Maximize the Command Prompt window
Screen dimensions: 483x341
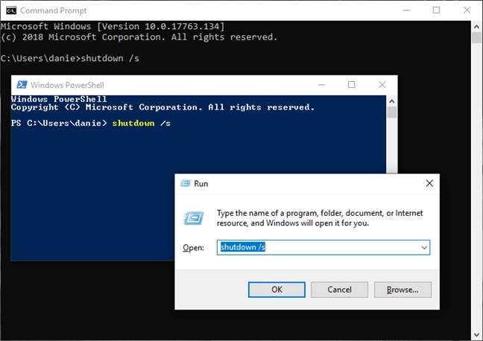click(x=436, y=10)
